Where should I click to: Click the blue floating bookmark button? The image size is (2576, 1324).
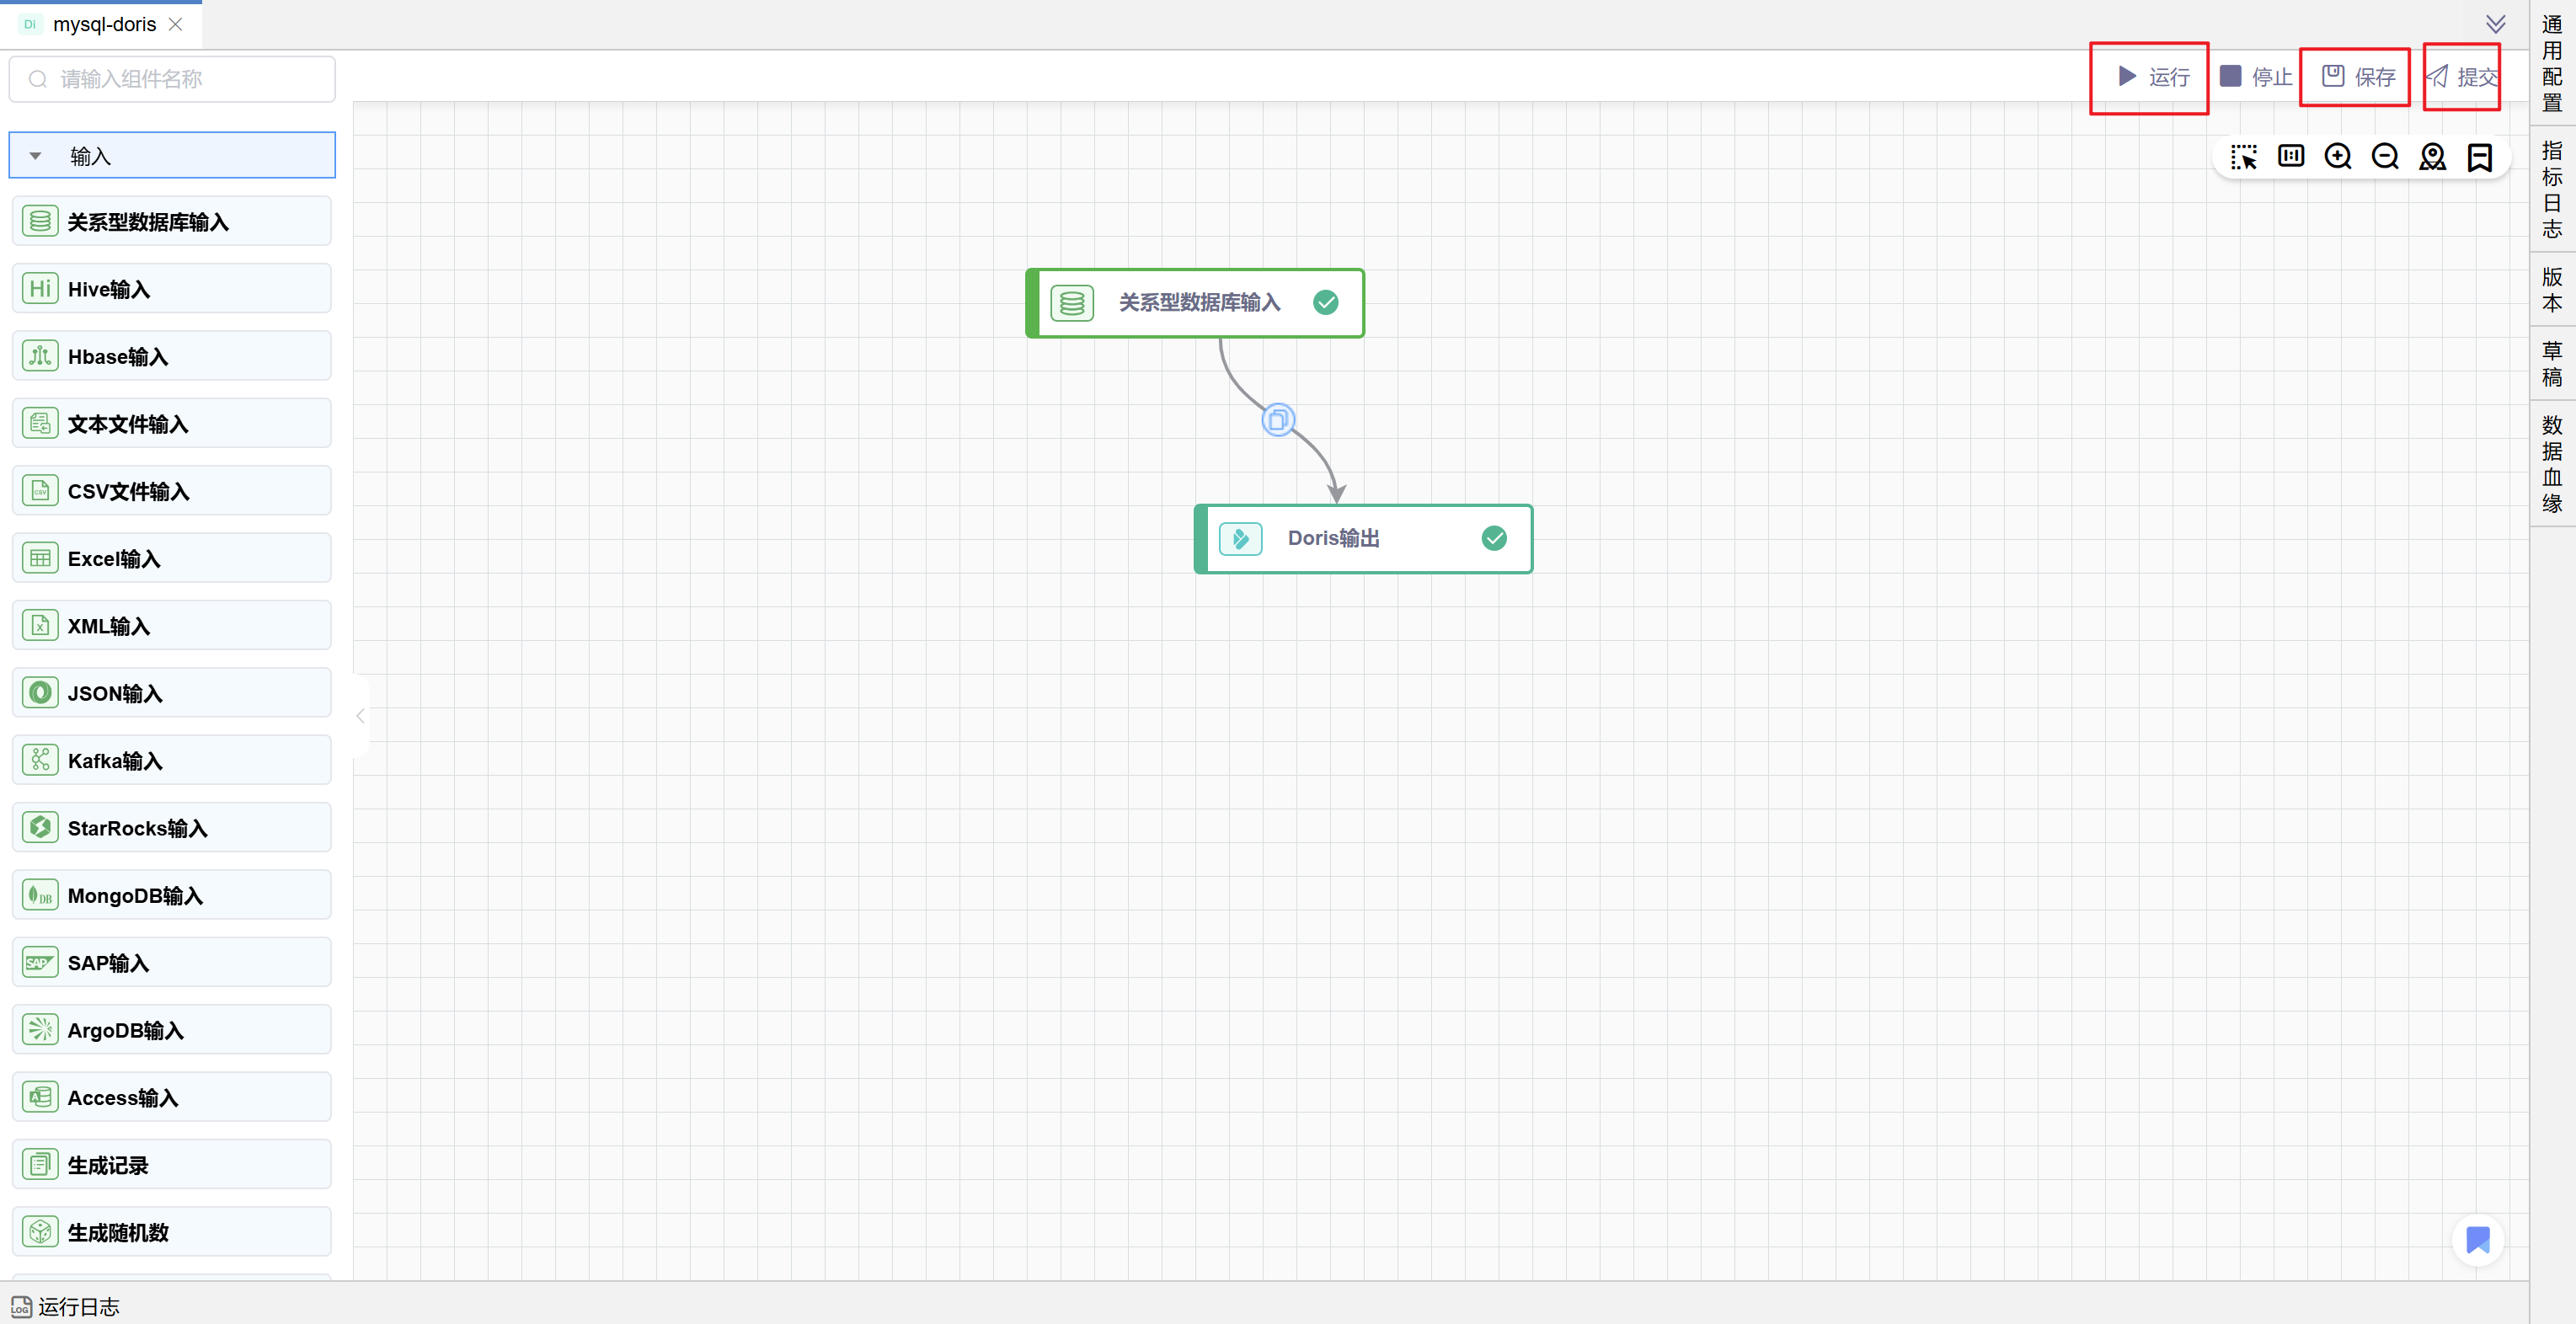(2477, 1240)
